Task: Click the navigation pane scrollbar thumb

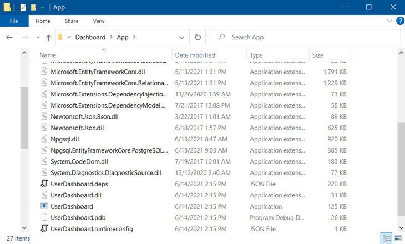Action: click(x=24, y=118)
